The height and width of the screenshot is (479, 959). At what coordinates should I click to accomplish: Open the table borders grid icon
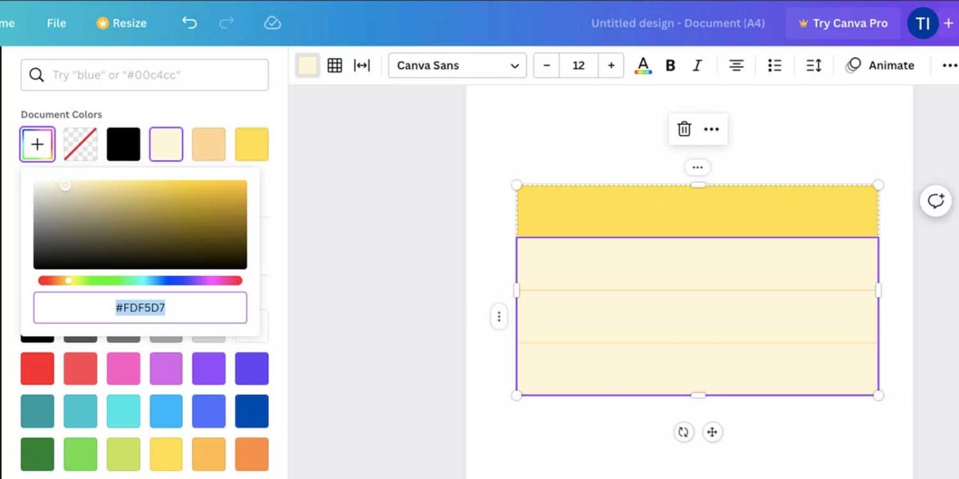coord(334,66)
